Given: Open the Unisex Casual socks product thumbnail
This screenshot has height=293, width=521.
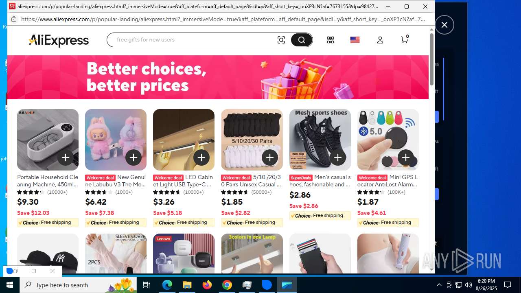Looking at the screenshot, I should click(252, 140).
